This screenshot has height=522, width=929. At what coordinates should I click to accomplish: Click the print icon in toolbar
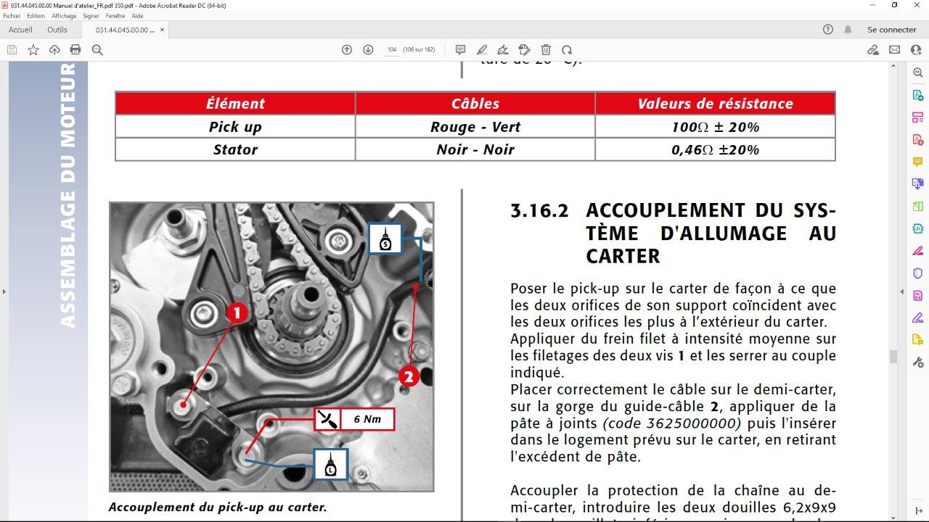(x=75, y=50)
